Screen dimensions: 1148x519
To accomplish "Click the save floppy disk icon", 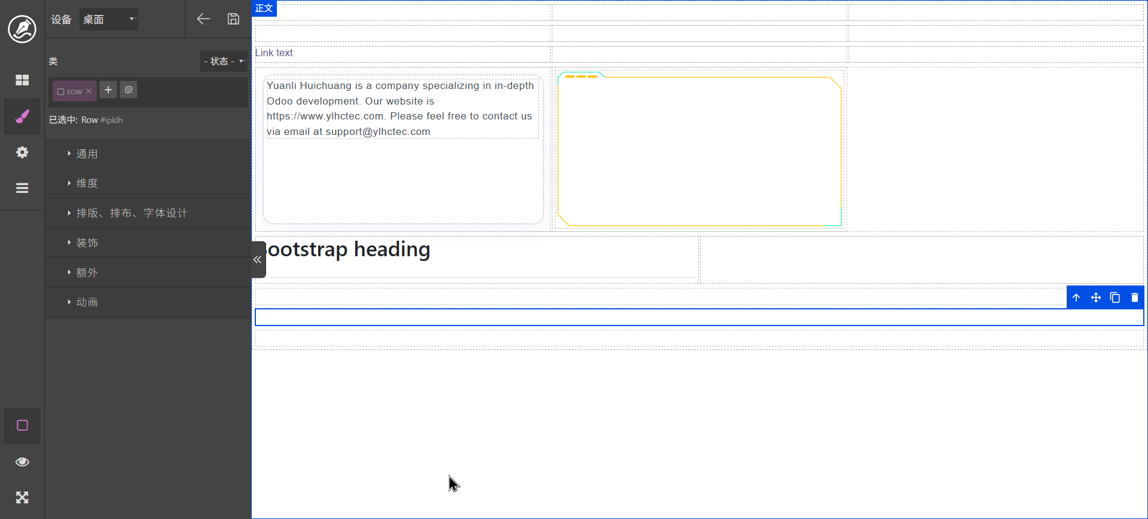I will [233, 19].
